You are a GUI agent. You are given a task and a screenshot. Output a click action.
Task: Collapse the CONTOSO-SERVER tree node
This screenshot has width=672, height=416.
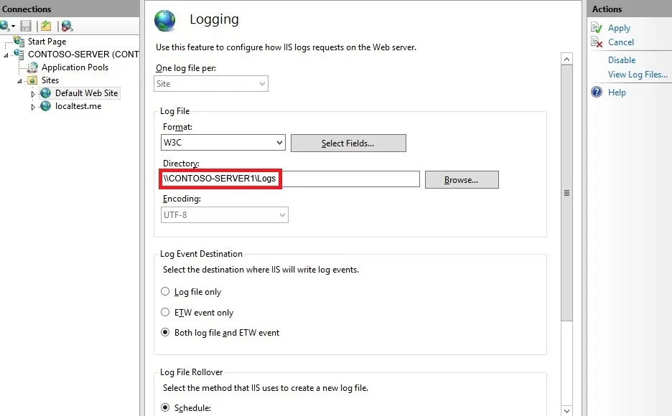(6, 55)
